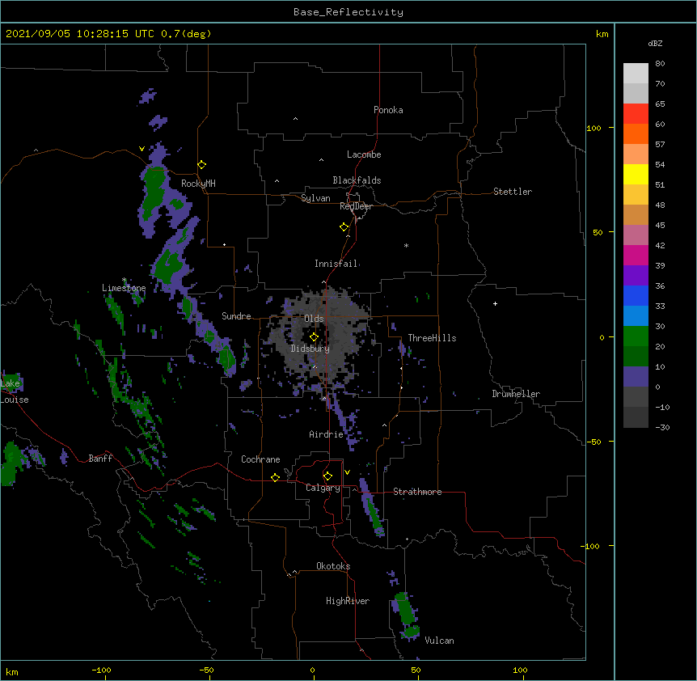Click the yellow V marker northeast of Calgary
This screenshot has height=681, width=697.
pos(347,472)
